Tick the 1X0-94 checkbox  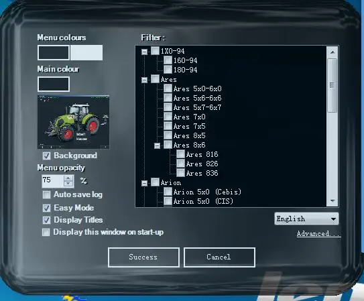[x=155, y=51]
